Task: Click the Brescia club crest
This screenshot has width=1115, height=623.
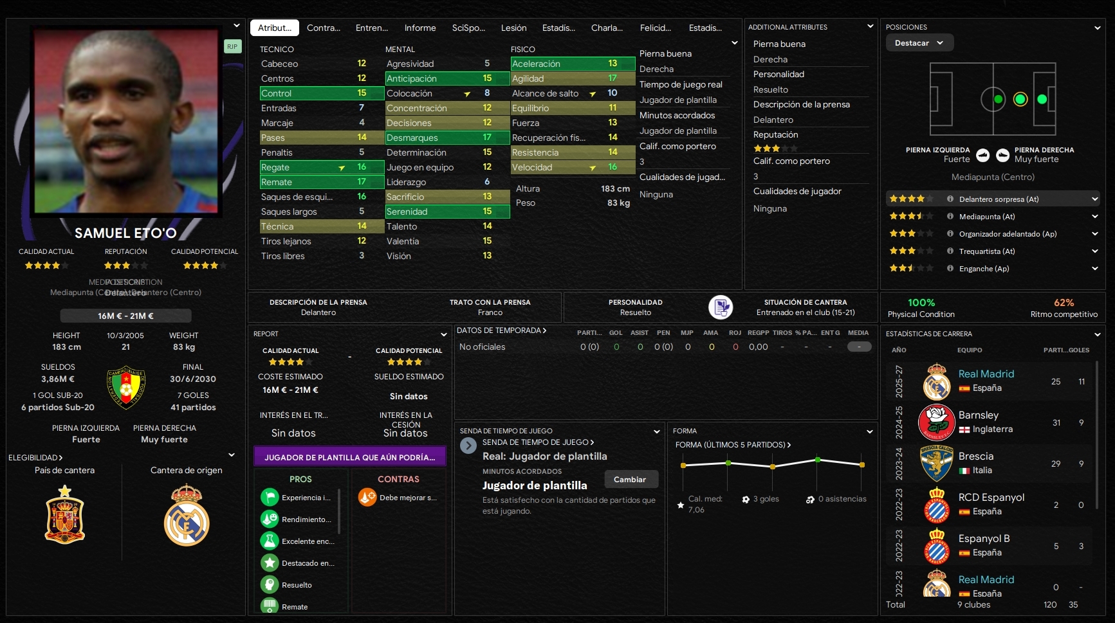Action: point(937,464)
